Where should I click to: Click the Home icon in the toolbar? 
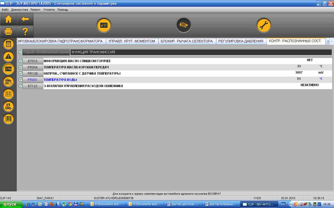(x=8, y=19)
